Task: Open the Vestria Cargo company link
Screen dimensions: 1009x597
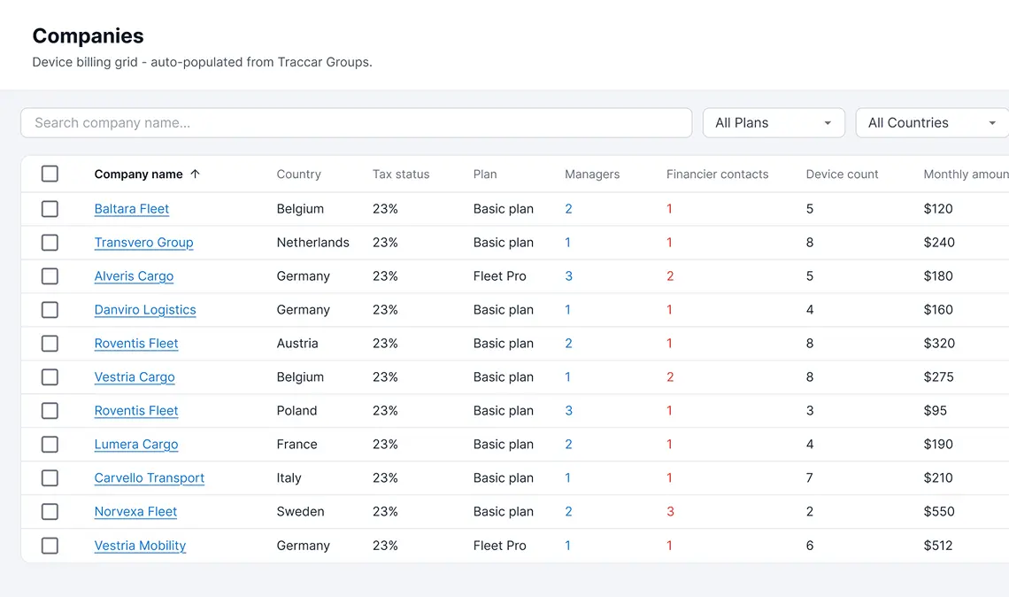Action: click(x=135, y=376)
